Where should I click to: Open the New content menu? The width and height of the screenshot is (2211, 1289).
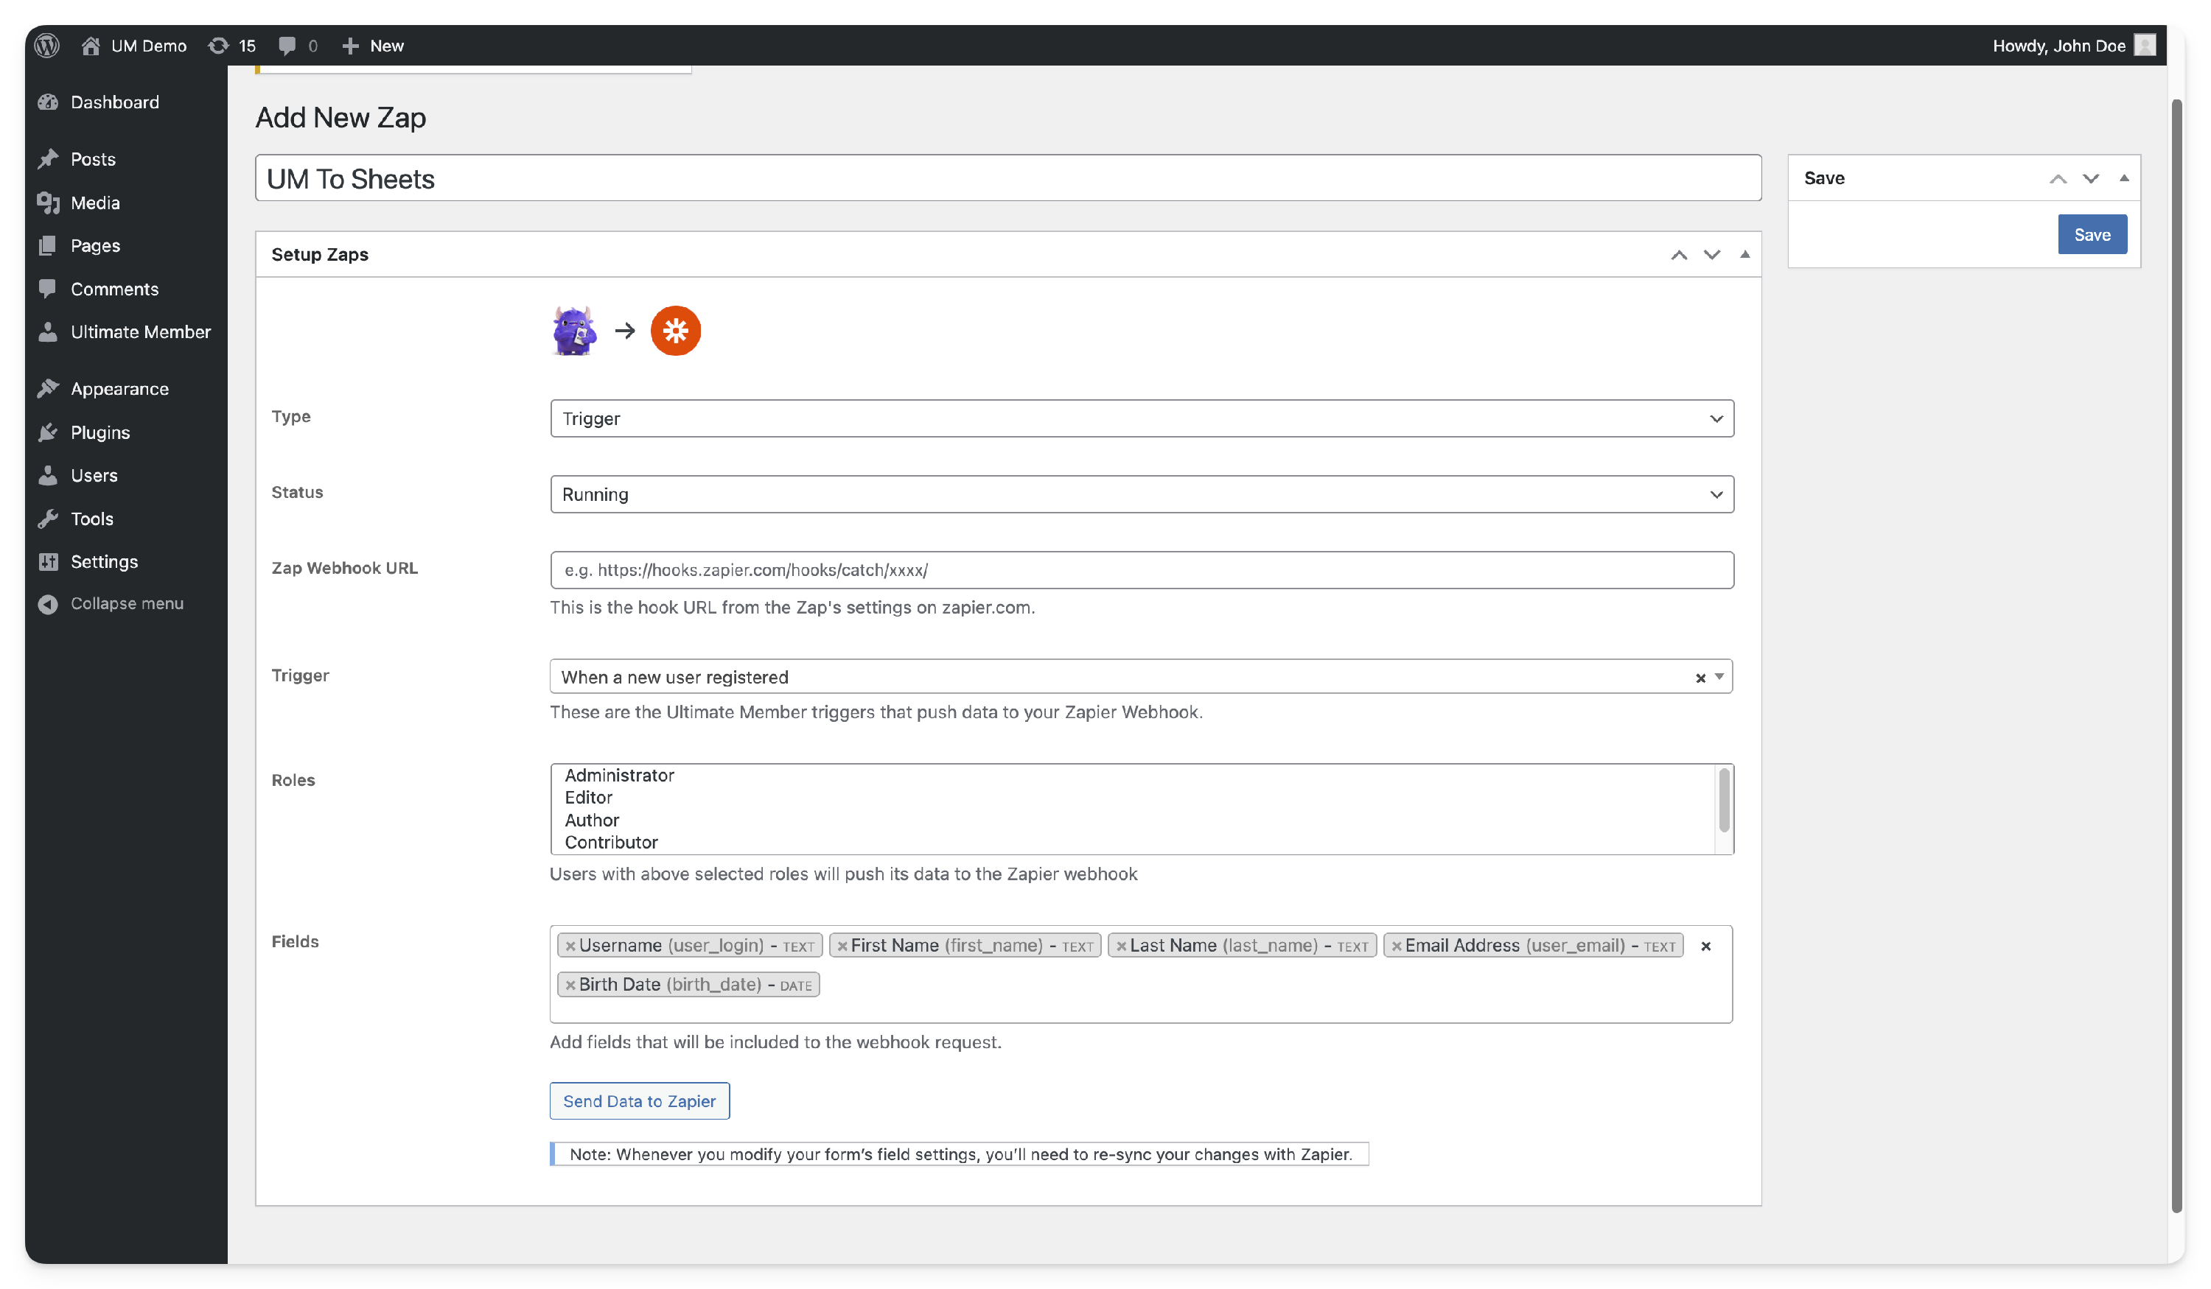coord(373,46)
